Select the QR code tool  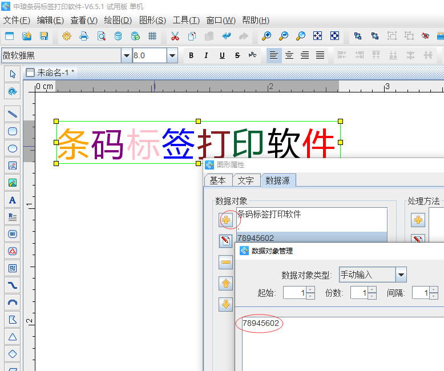[13, 268]
